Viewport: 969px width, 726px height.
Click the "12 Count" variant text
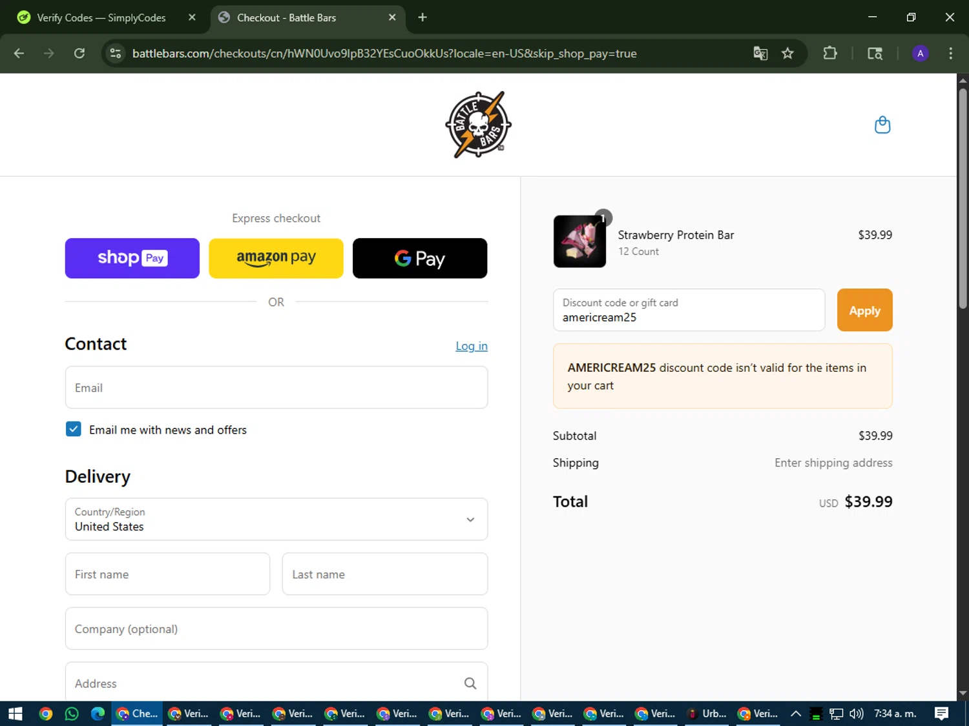coord(638,252)
